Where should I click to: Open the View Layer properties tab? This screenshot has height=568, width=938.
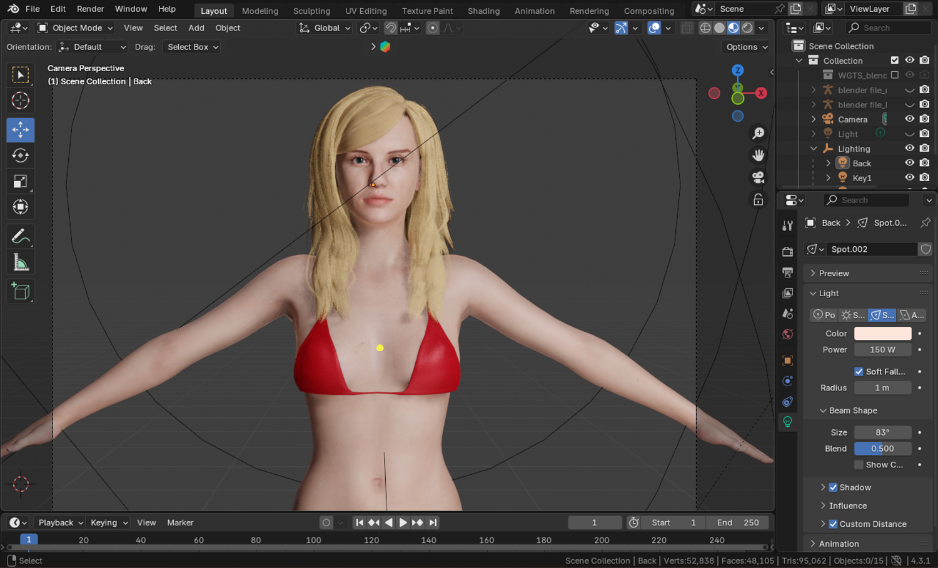pyautogui.click(x=788, y=293)
